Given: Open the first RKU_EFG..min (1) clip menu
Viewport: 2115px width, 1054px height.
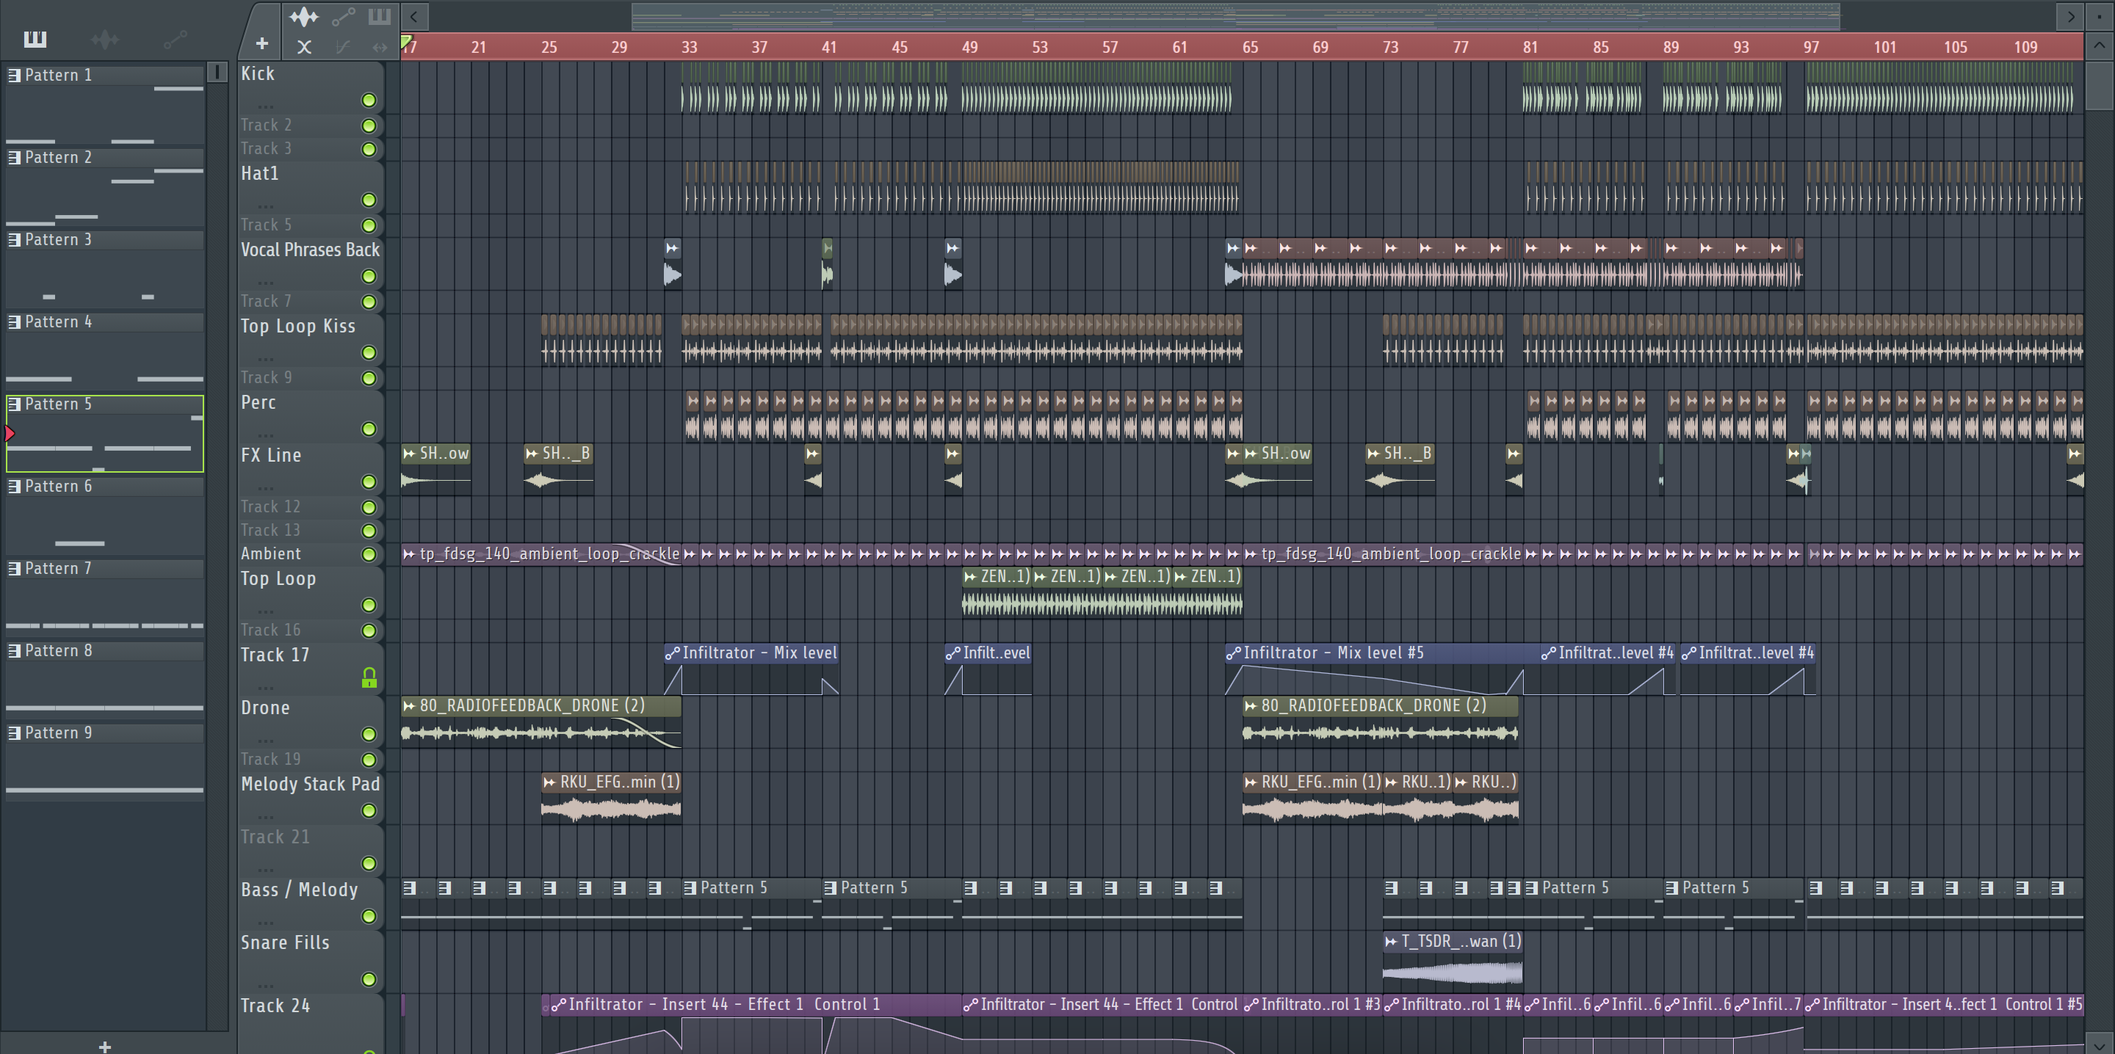Looking at the screenshot, I should click(x=549, y=782).
